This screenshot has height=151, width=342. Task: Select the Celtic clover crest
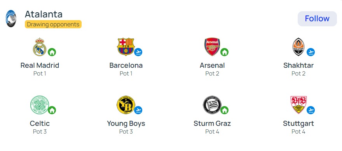click(x=40, y=105)
